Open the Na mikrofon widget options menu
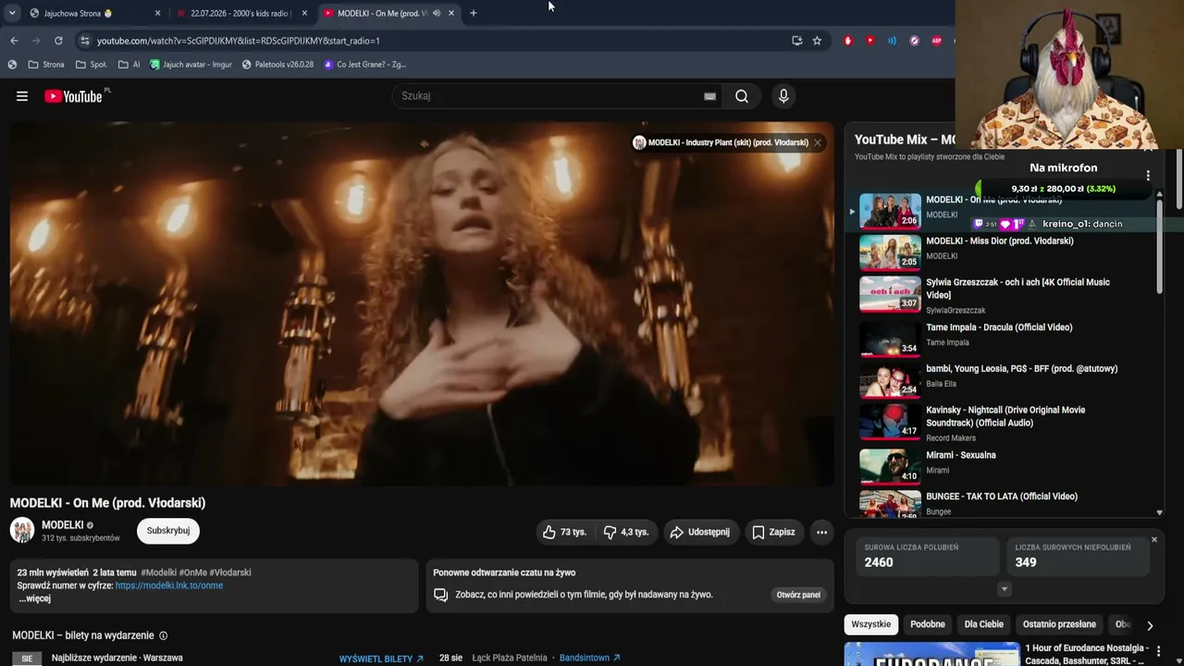 pos(1148,175)
